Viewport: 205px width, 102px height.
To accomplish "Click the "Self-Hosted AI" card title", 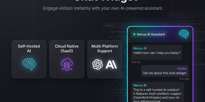I will click(x=29, y=49).
